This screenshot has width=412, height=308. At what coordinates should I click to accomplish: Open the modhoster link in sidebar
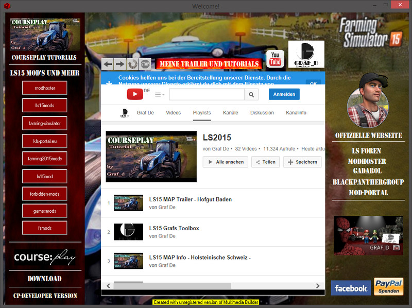45,88
